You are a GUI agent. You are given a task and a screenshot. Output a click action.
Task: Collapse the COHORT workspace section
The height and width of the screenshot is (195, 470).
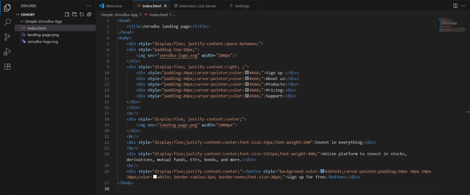pos(18,14)
